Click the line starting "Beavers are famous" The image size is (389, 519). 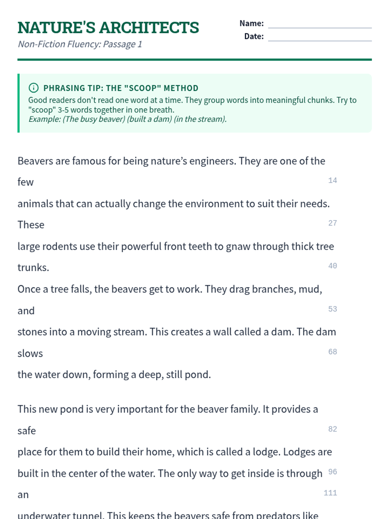tap(171, 161)
